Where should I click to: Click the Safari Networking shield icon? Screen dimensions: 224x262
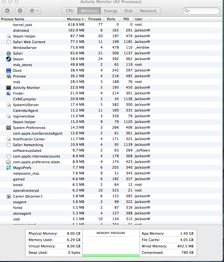[x=9, y=145]
